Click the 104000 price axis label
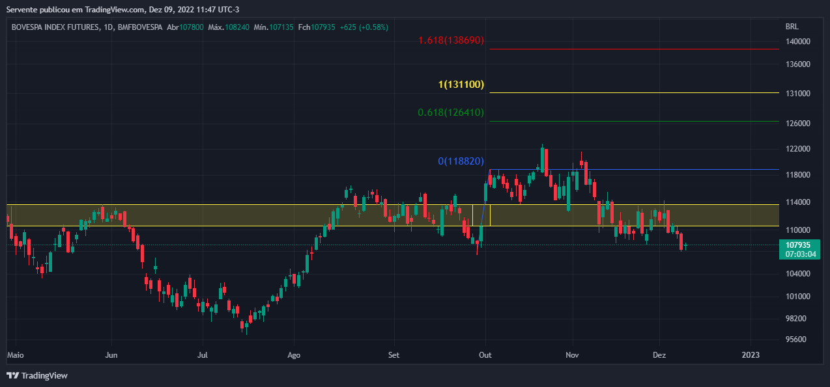 coord(797,274)
